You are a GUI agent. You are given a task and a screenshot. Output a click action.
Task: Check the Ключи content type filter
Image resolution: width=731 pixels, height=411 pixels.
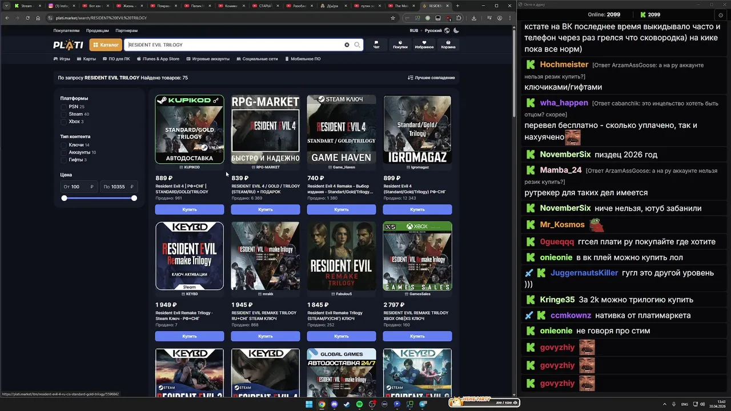[64, 145]
